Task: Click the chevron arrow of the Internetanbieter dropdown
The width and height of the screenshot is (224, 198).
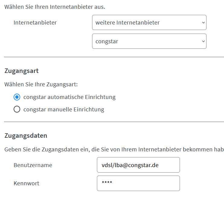Action: [x=203, y=22]
